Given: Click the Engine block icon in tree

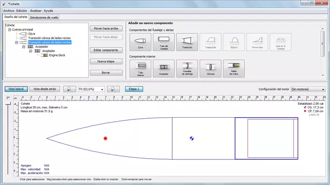Looking at the screenshot, I should pos(44,55).
